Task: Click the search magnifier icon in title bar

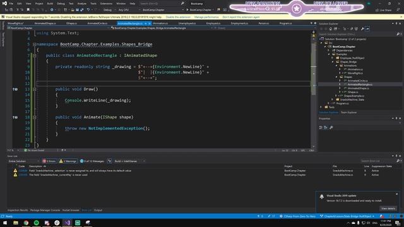Action: point(182,3)
